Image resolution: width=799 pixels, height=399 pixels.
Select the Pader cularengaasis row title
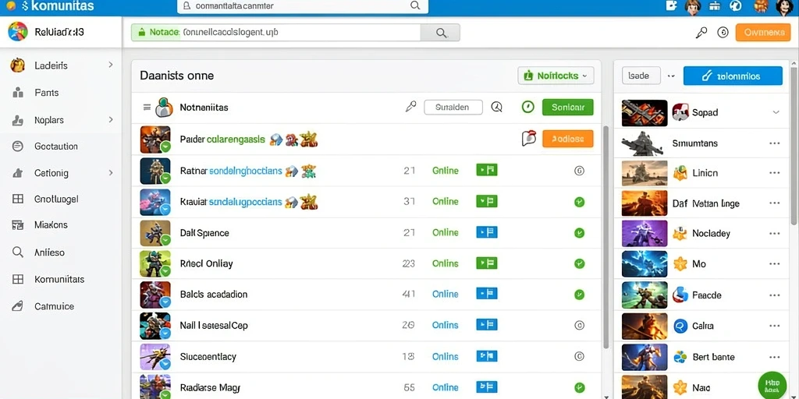click(x=222, y=139)
